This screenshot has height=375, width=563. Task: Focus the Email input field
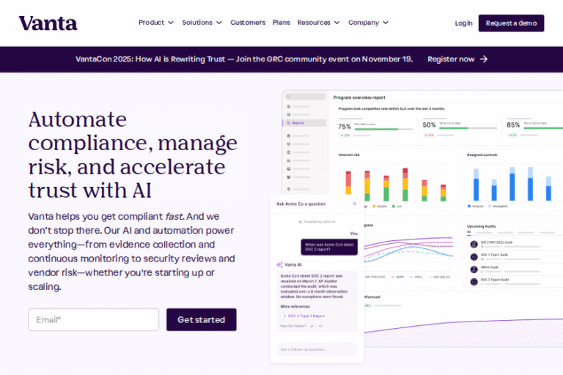[94, 319]
